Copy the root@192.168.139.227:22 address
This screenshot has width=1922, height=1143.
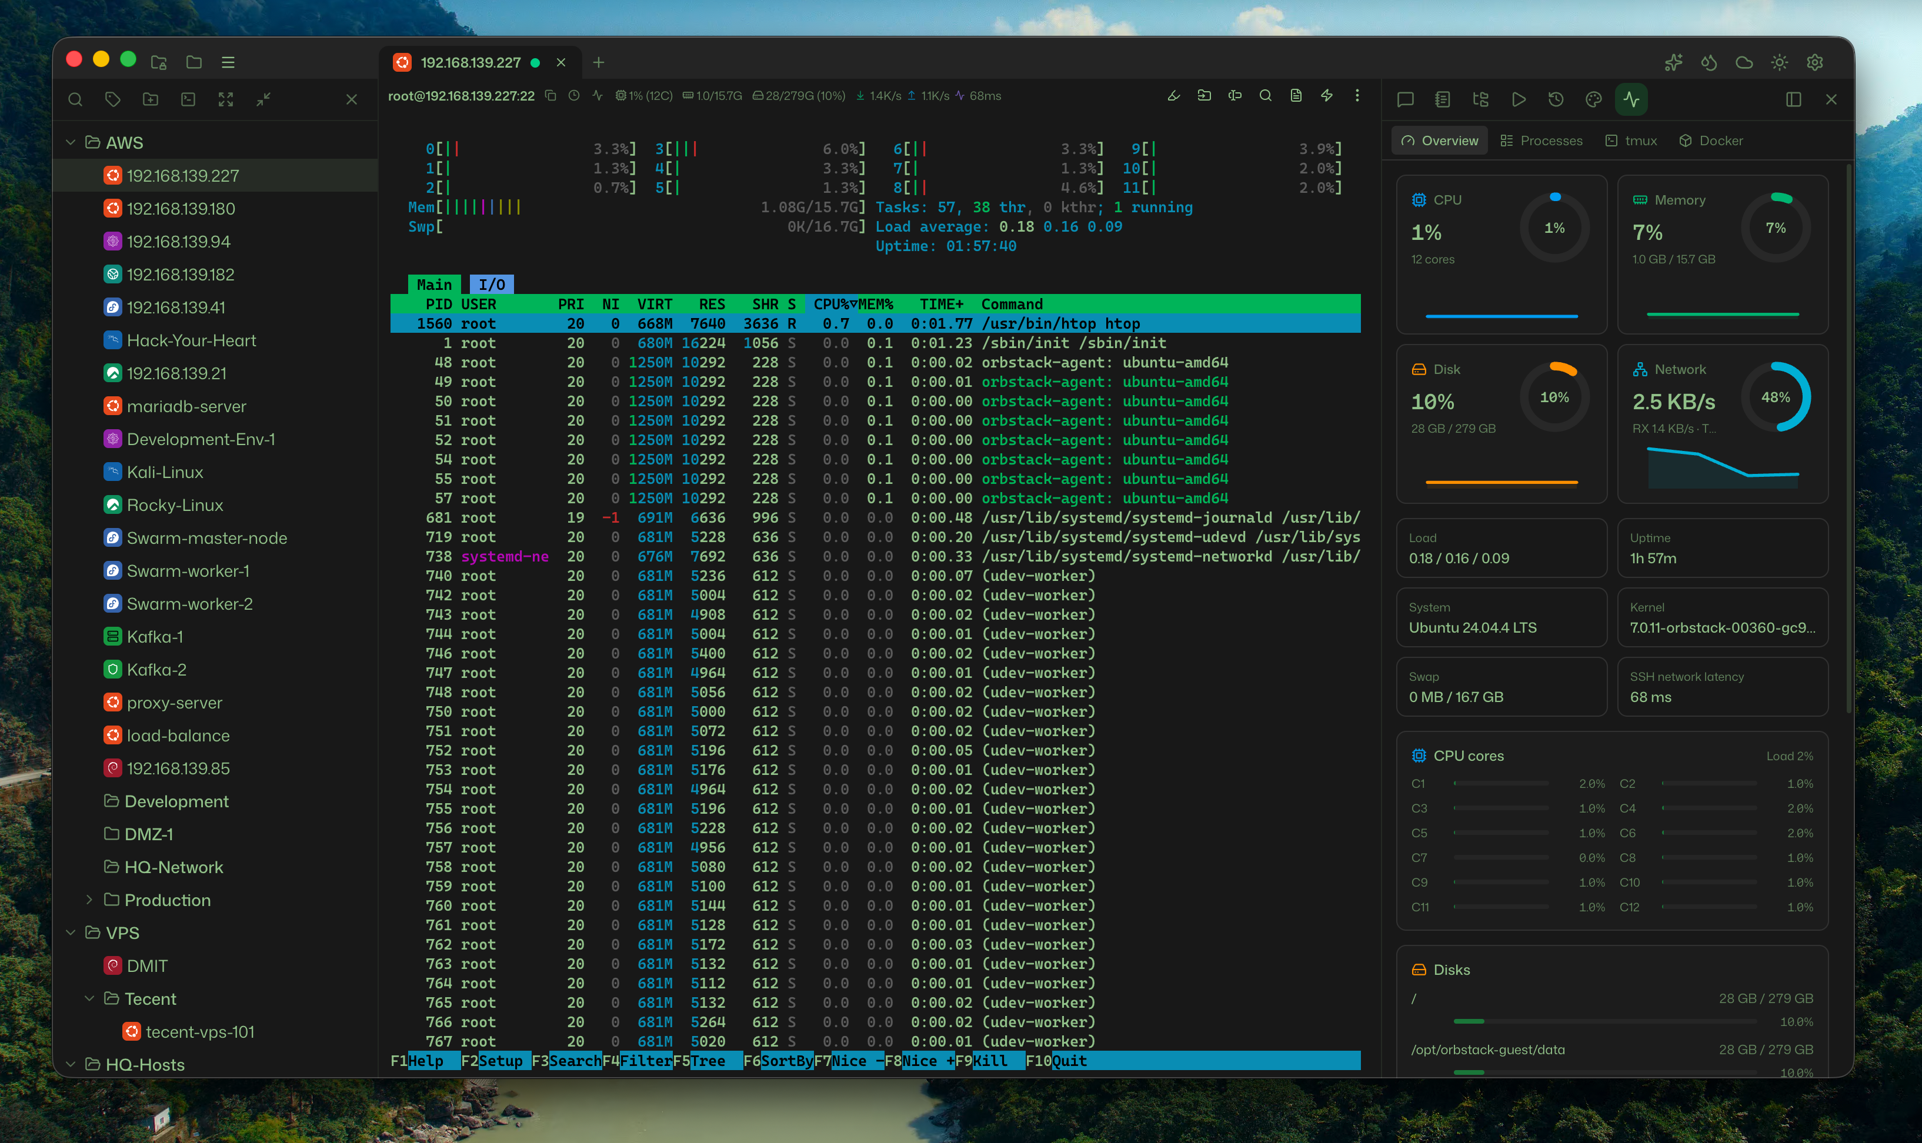click(550, 95)
